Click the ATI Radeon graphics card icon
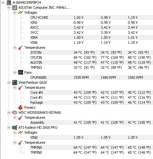 [15, 127]
